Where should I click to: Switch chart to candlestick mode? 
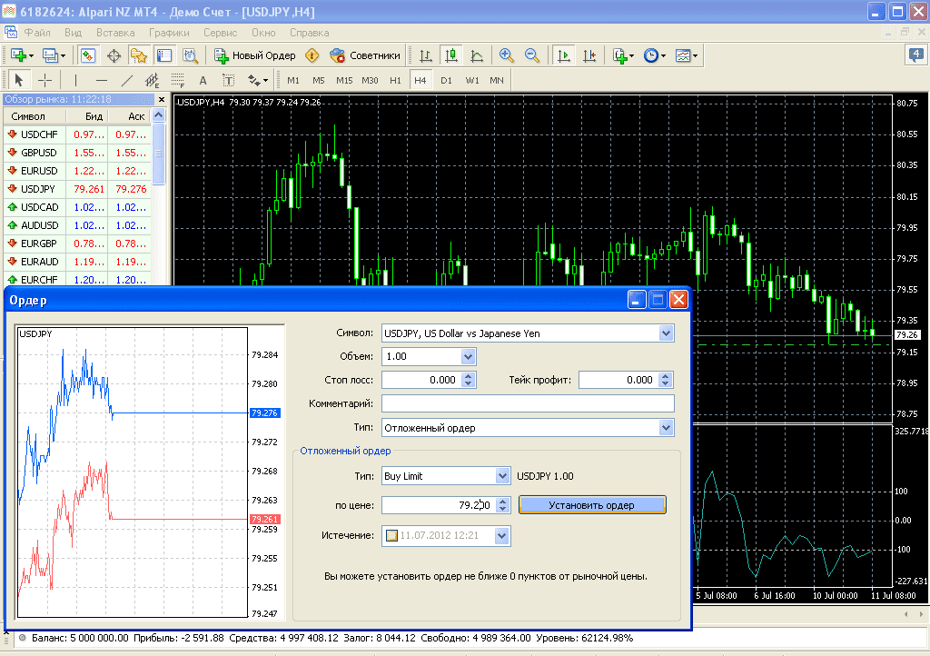click(450, 55)
